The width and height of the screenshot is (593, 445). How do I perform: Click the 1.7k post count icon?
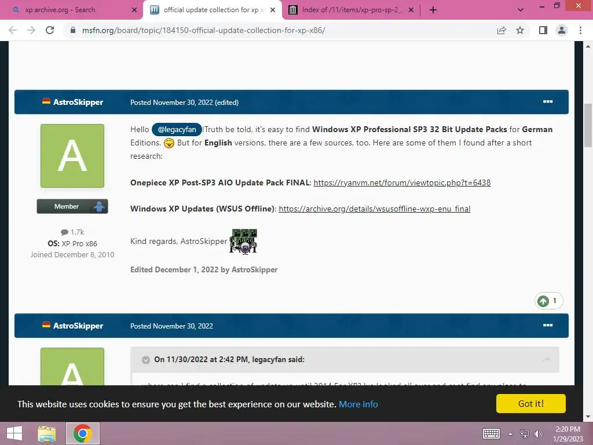click(x=64, y=232)
